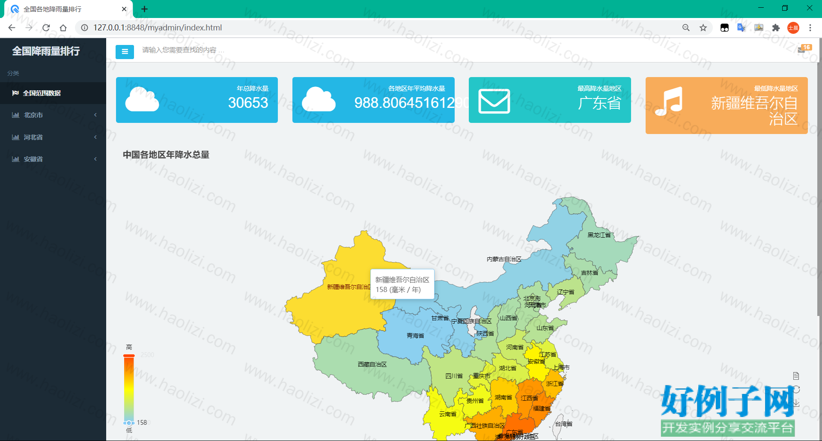Toggle the sidebar with the hamburger button
The height and width of the screenshot is (441, 822).
click(x=125, y=52)
